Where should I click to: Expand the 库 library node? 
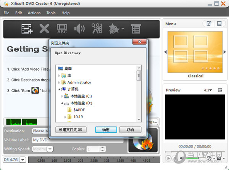coord(59,75)
